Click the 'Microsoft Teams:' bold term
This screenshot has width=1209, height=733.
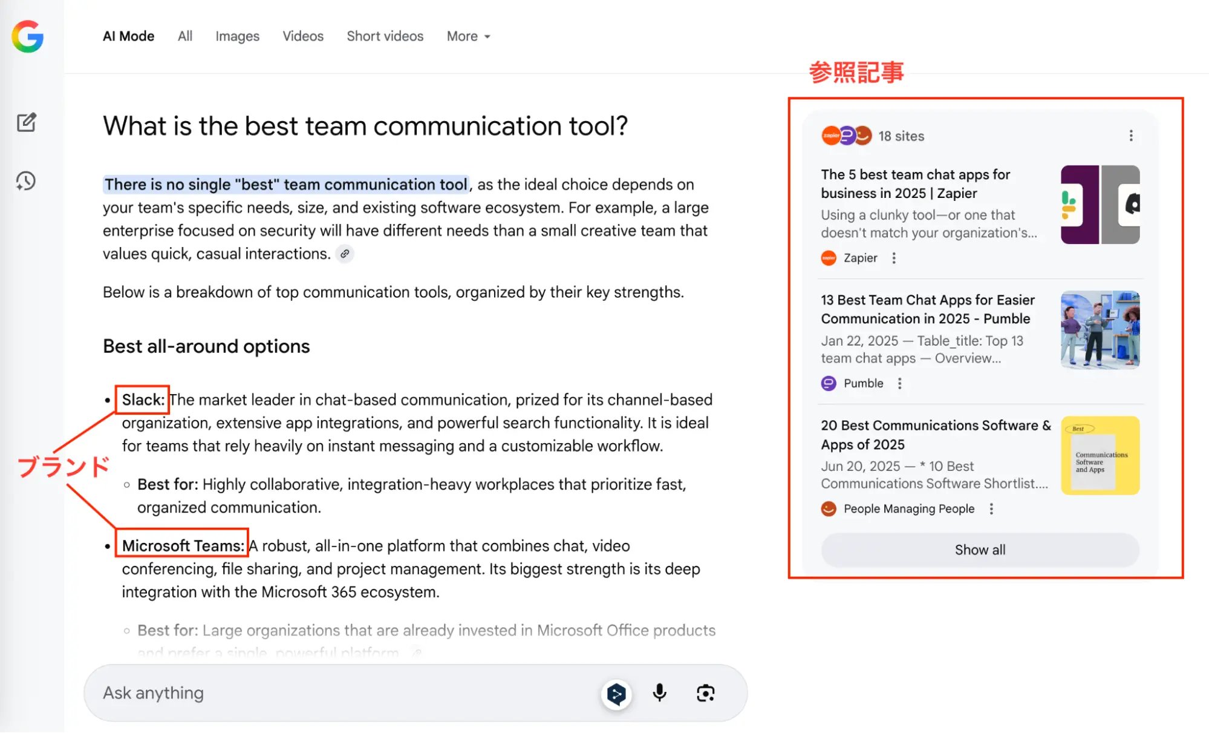[x=183, y=546]
